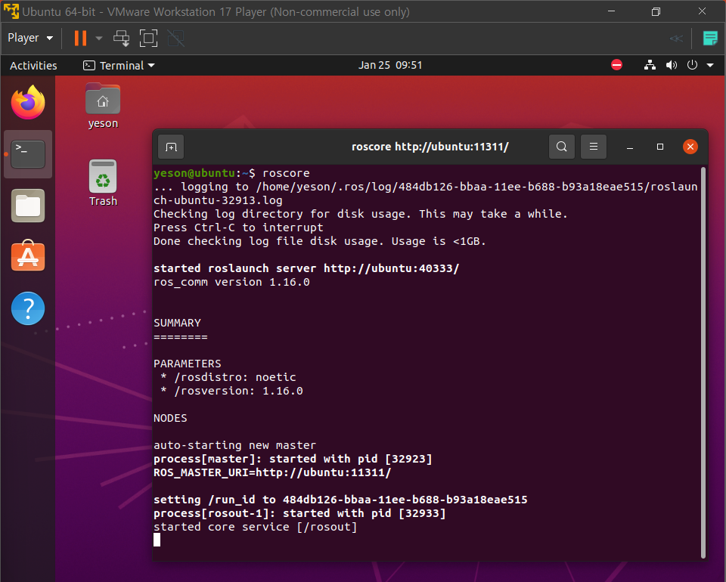The image size is (726, 582).
Task: Open Ubuntu Software from the dock
Action: 28,256
